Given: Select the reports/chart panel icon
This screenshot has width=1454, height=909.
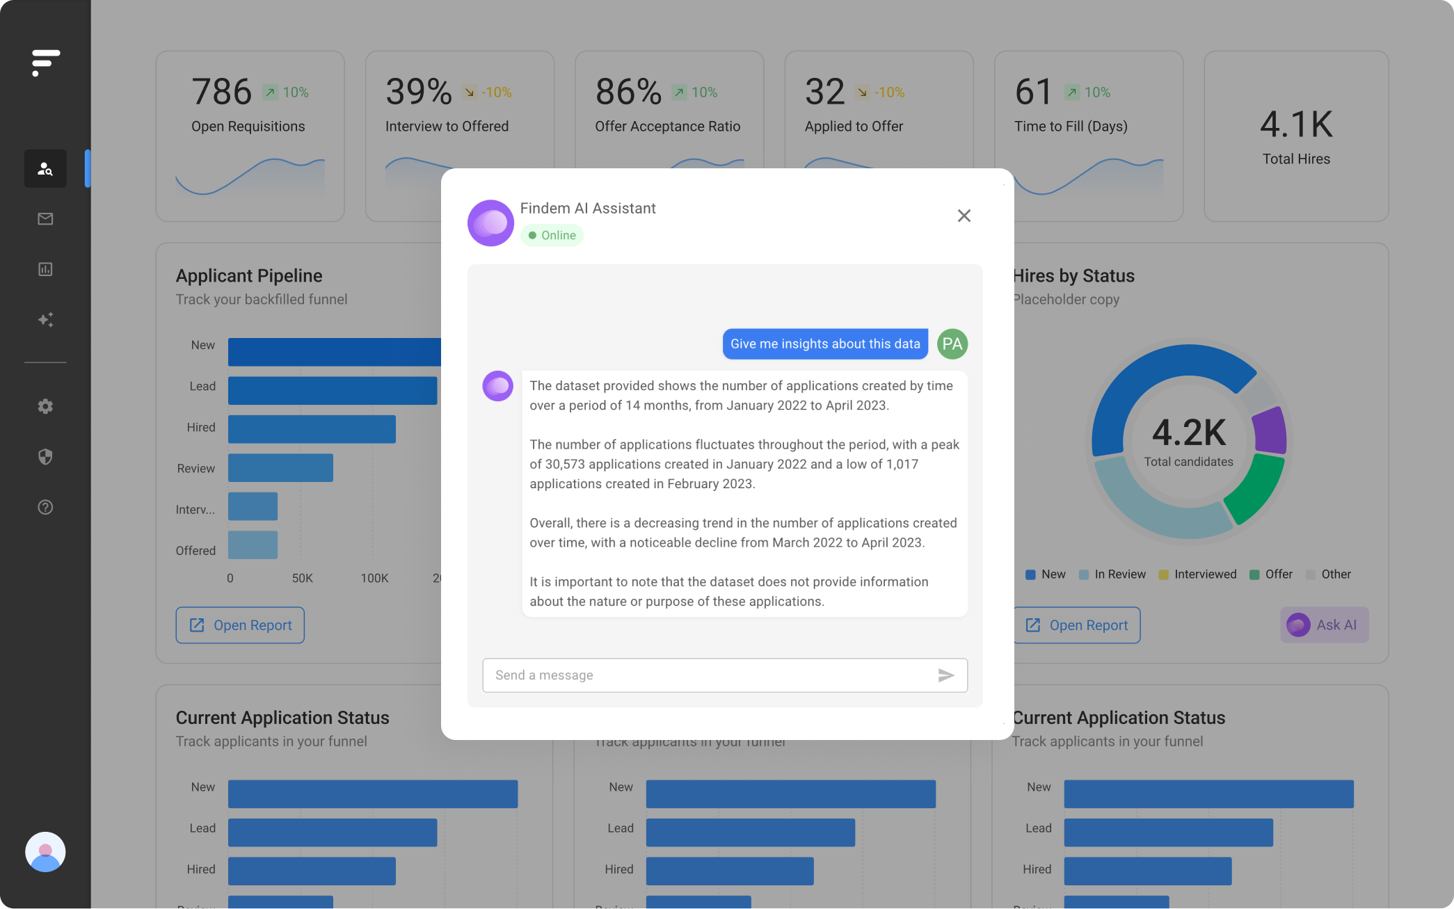Looking at the screenshot, I should [45, 269].
